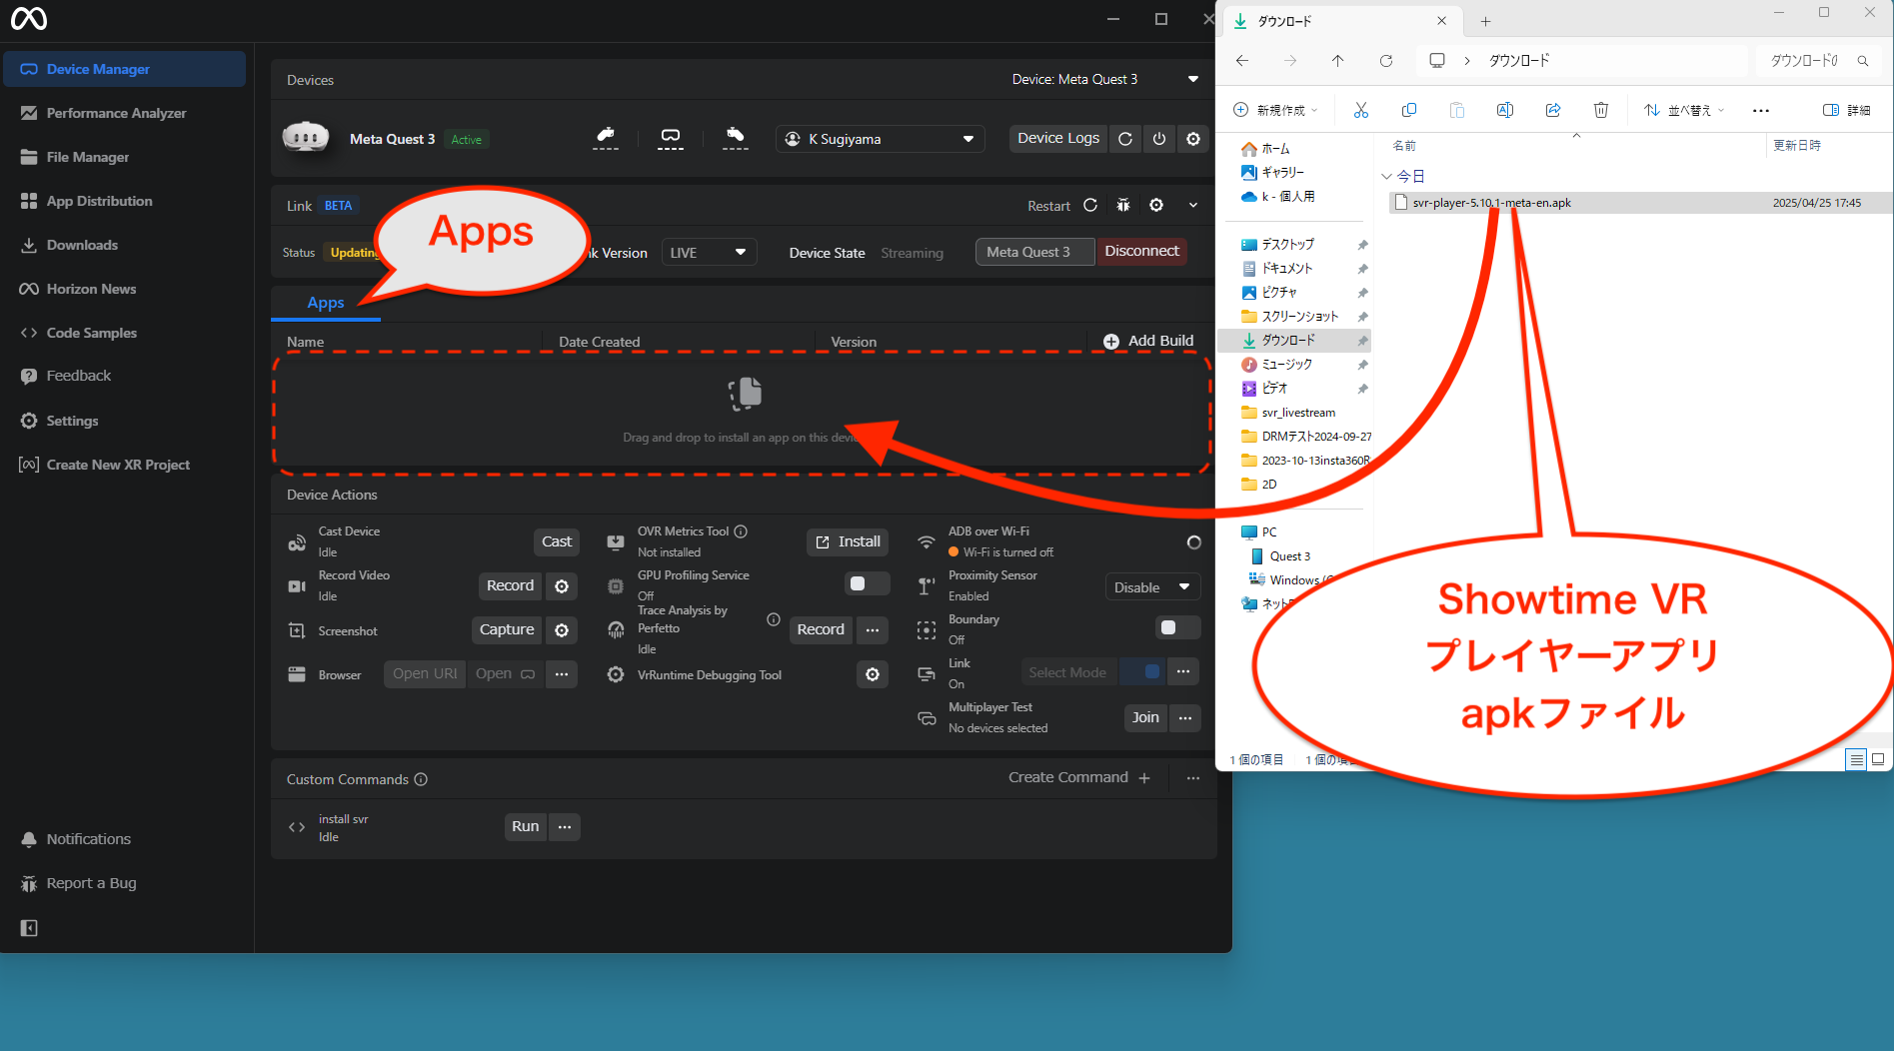Click the bug icon in Link header
The height and width of the screenshot is (1051, 1894).
[x=1123, y=205]
